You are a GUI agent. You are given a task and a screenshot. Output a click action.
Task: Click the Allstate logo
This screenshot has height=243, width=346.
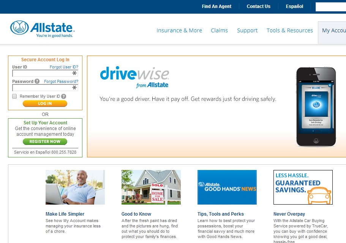pyautogui.click(x=43, y=29)
